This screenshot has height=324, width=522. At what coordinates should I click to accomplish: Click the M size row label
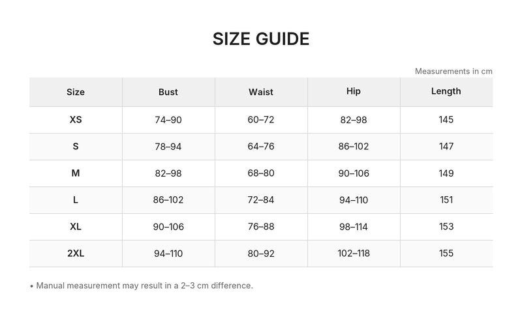tap(76, 173)
